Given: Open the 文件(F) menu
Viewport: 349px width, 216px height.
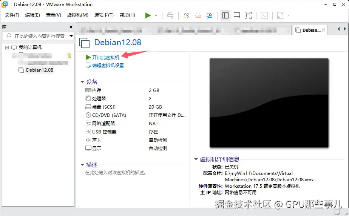Looking at the screenshot, I should point(12,15).
